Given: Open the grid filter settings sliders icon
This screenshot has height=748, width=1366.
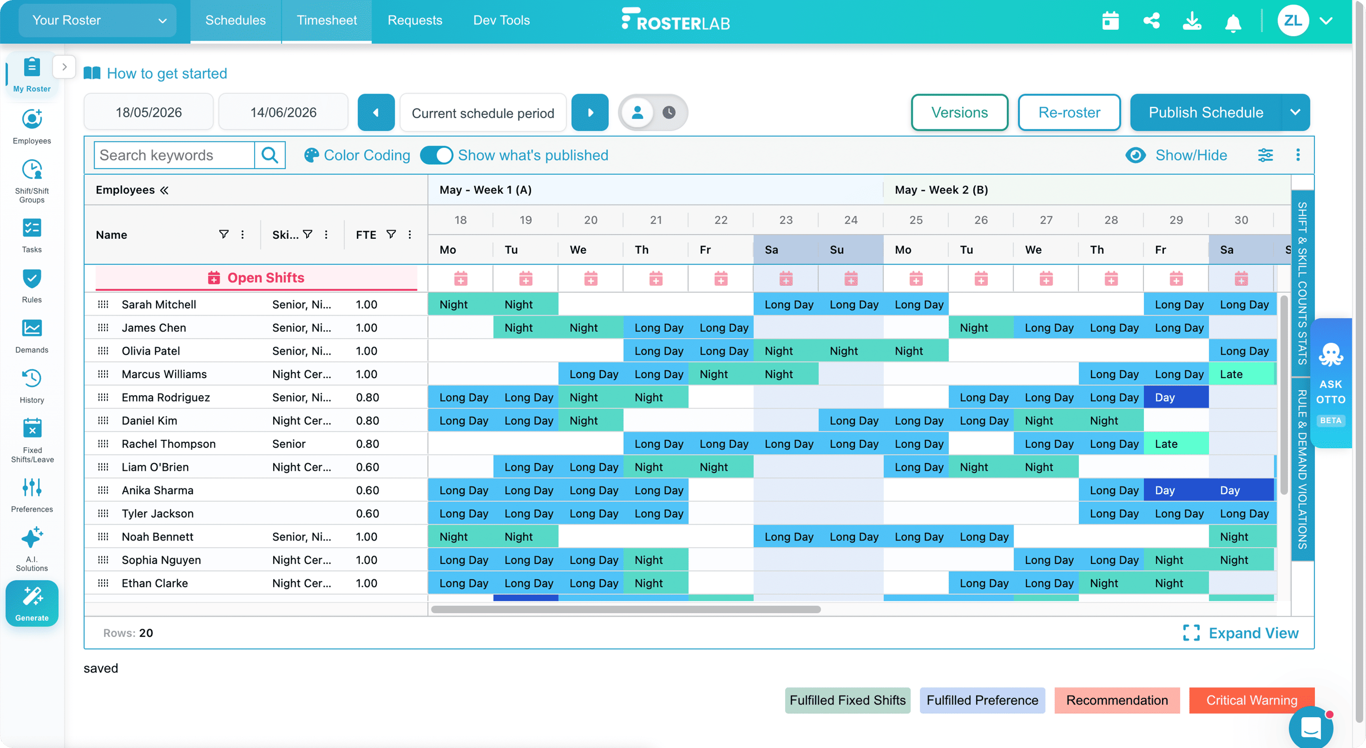Looking at the screenshot, I should click(1265, 155).
